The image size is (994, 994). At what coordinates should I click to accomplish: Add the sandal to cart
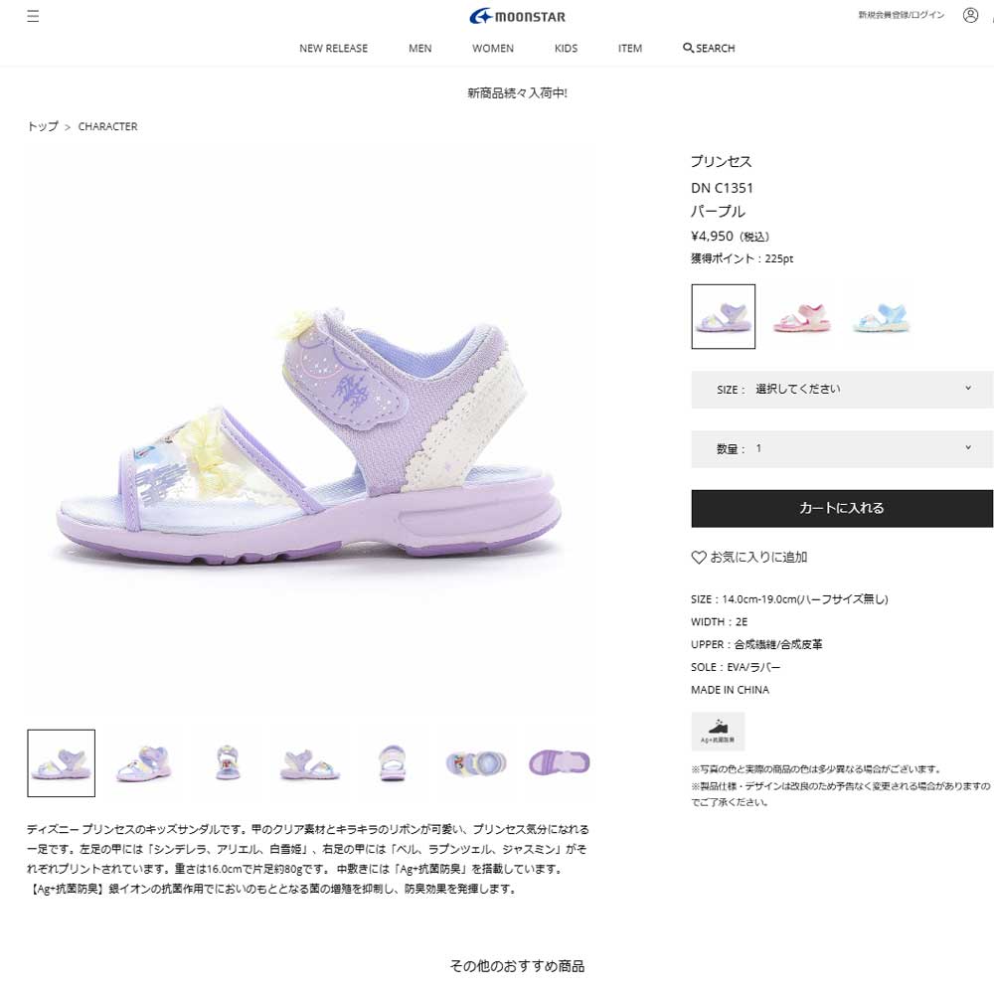(842, 508)
